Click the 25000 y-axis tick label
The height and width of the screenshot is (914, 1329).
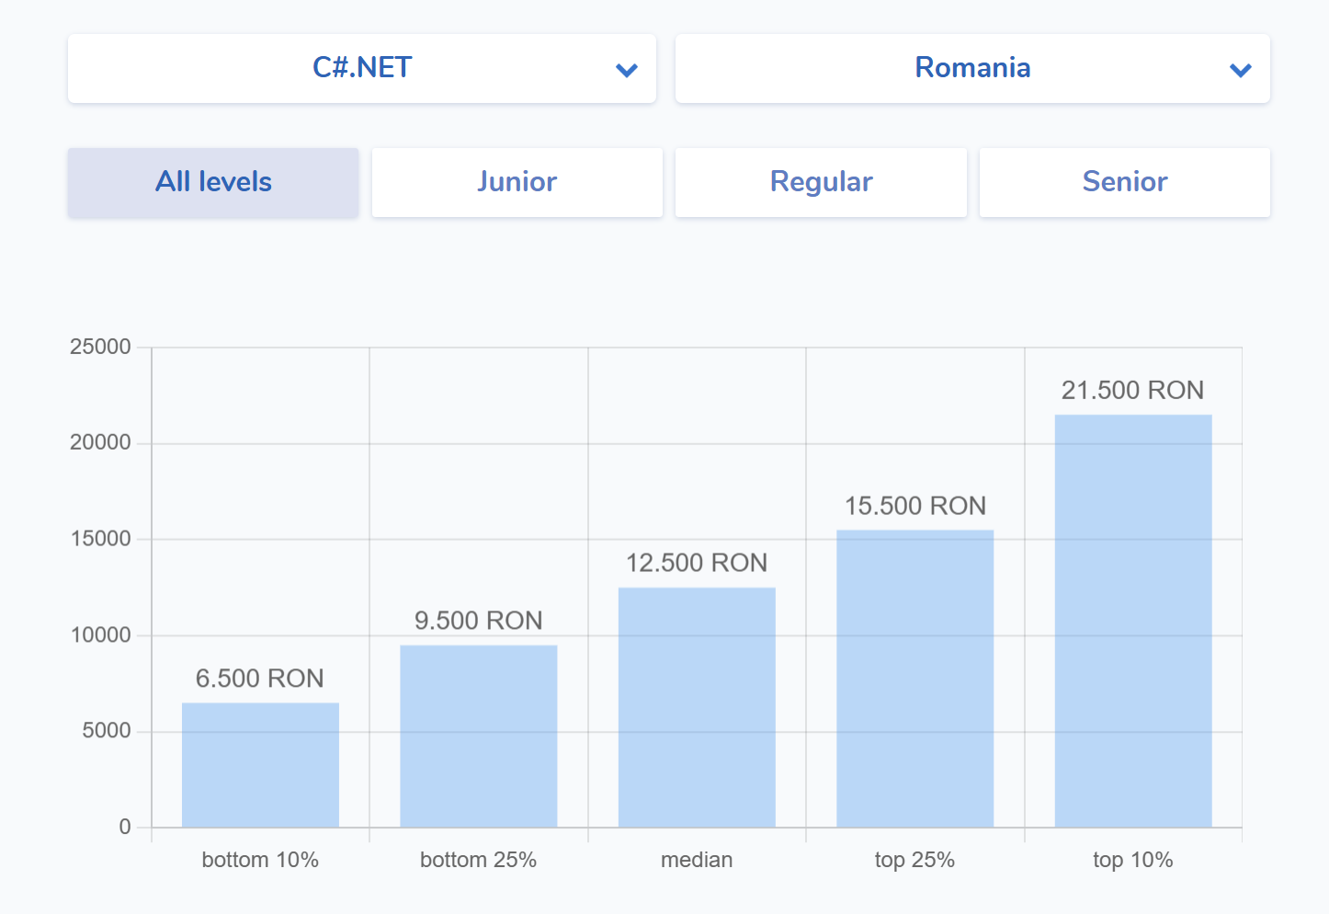(100, 347)
